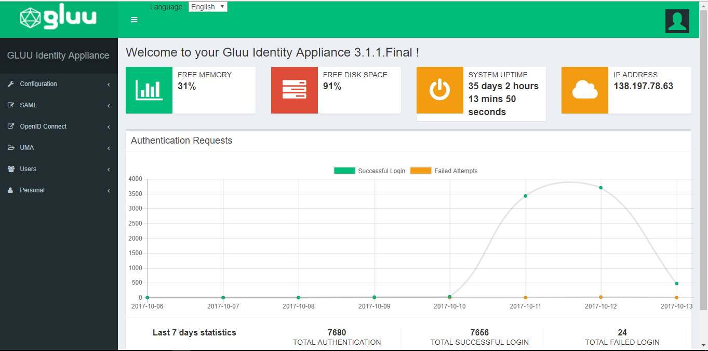Open the Configuration sidebar item
This screenshot has width=708, height=351.
[38, 84]
